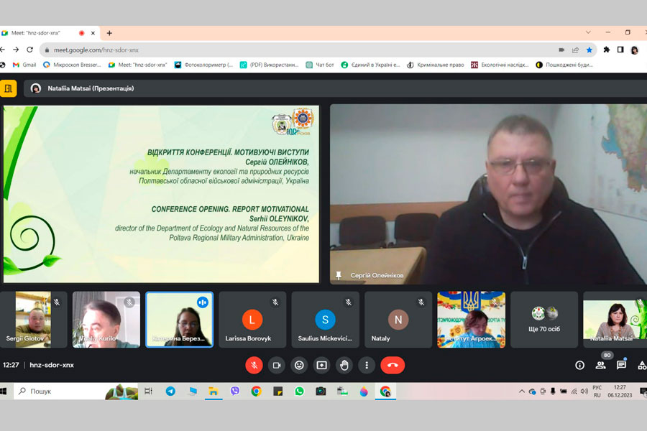
Task: Open Camera app from taskbar
Action: click(x=321, y=391)
